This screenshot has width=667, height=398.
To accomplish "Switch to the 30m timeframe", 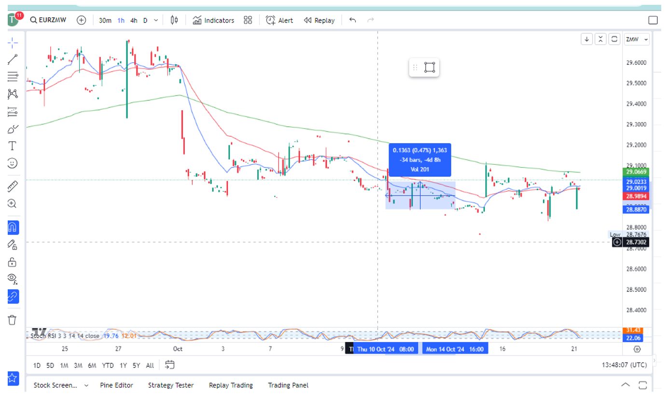I will [x=105, y=20].
